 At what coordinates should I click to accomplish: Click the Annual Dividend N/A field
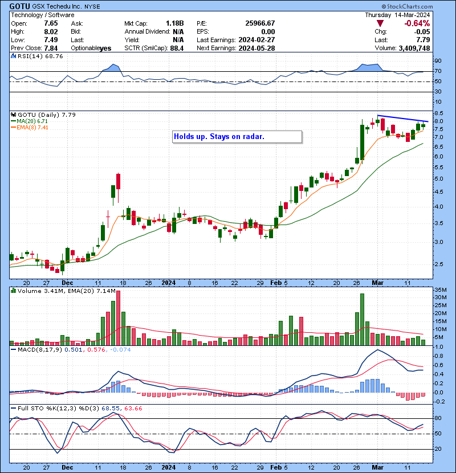pyautogui.click(x=154, y=31)
